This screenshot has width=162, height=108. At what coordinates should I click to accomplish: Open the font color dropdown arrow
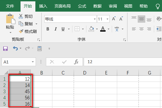pos(109,29)
